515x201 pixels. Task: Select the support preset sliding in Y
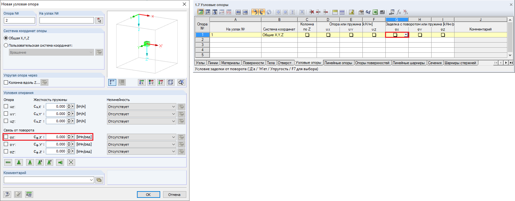(x=49, y=162)
